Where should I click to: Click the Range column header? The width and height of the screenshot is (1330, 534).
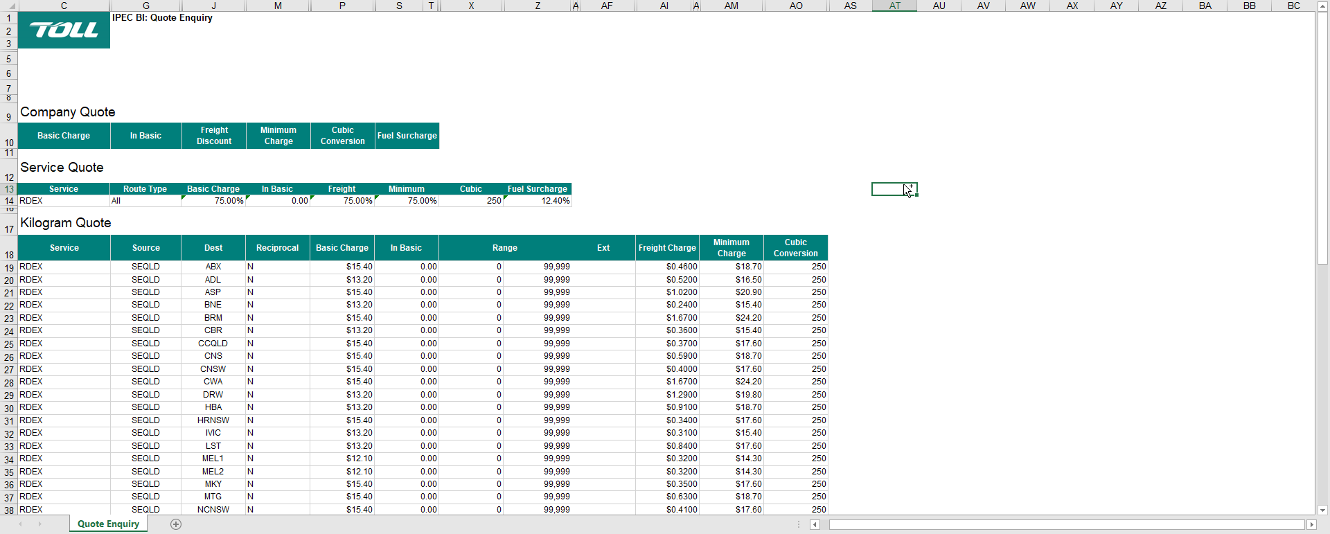[x=505, y=248]
